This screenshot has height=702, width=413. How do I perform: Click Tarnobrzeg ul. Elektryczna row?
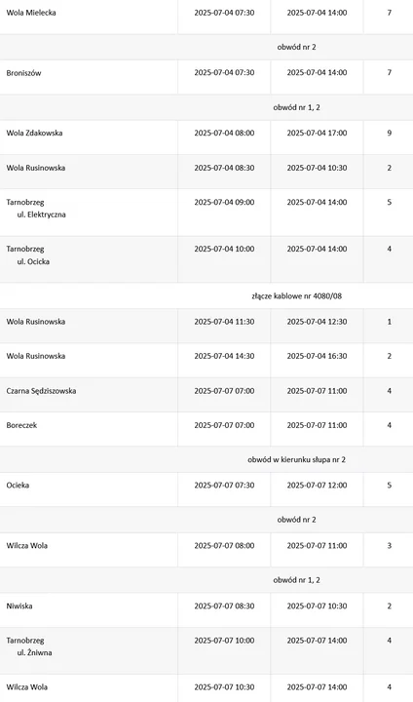206,213
